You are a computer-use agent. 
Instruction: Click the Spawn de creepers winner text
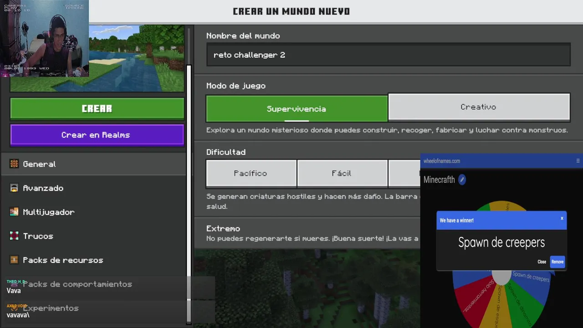point(501,242)
